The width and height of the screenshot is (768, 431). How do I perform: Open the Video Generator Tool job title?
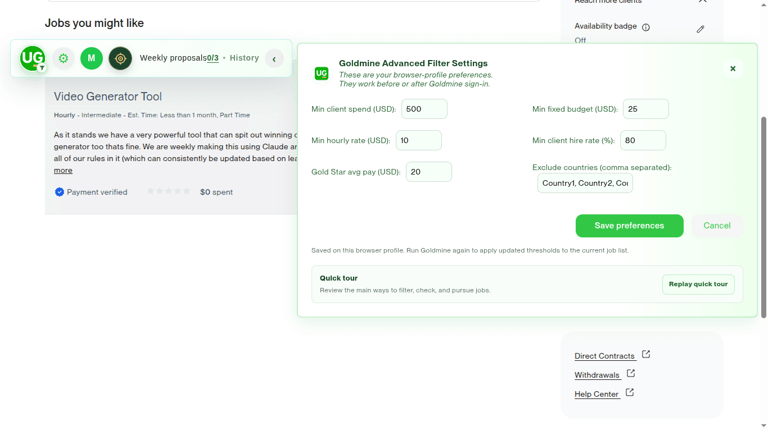pos(108,97)
